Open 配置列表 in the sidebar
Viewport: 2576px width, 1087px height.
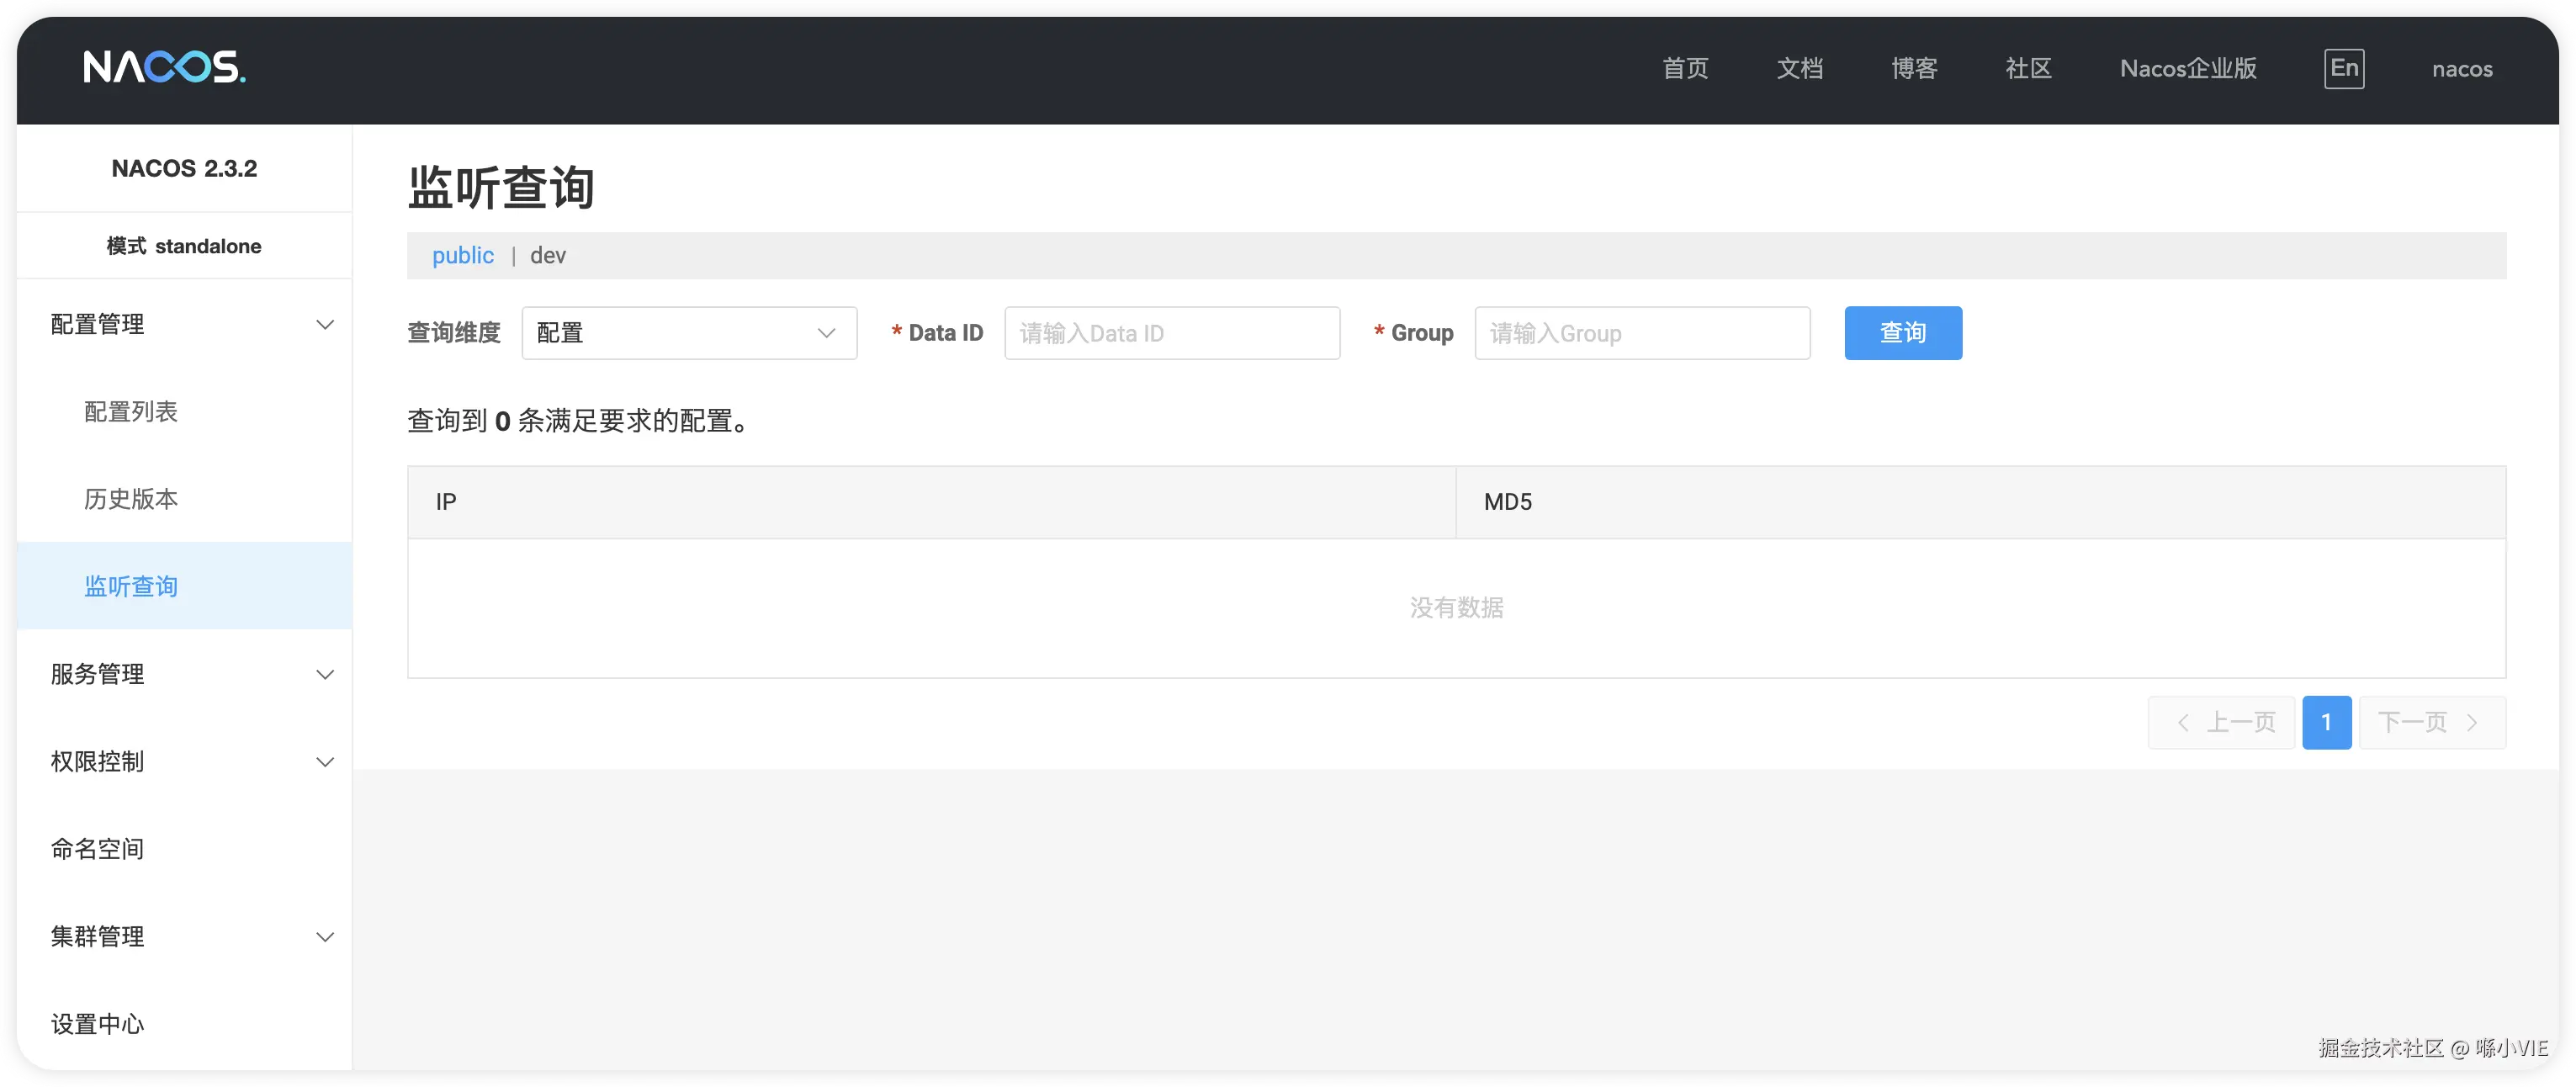click(x=130, y=412)
